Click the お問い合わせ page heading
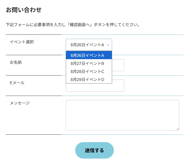The image size is (189, 166). [24, 10]
